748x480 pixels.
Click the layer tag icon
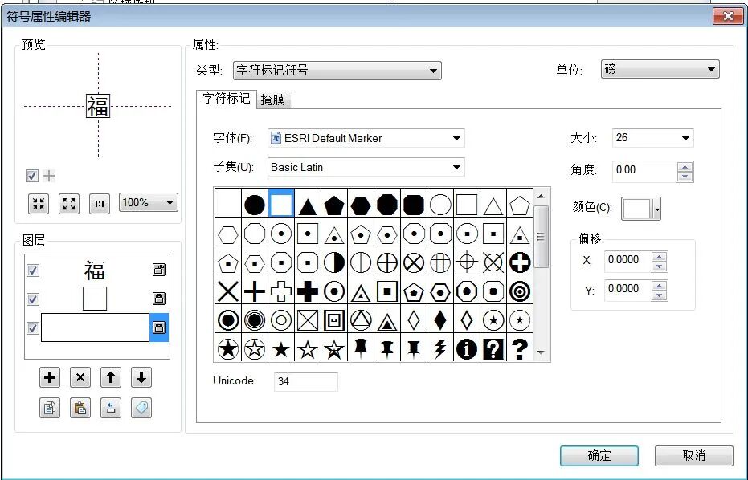tap(141, 408)
